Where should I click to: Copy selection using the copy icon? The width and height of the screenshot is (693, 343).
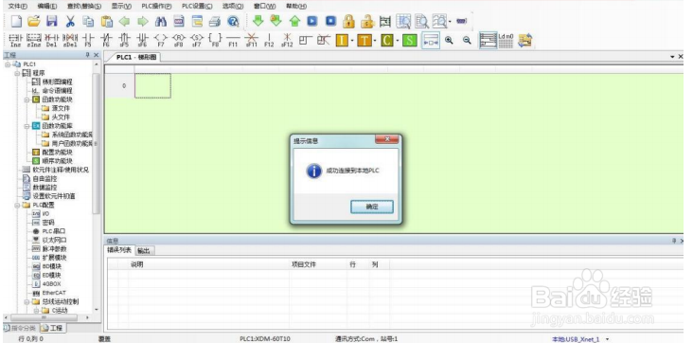point(88,21)
